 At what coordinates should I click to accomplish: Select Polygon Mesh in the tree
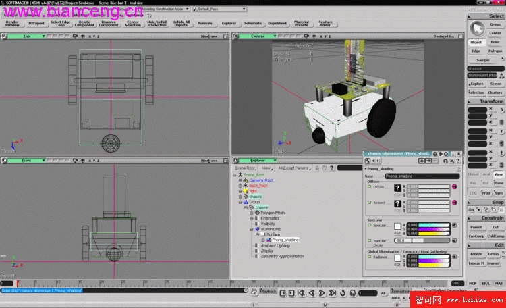click(273, 213)
